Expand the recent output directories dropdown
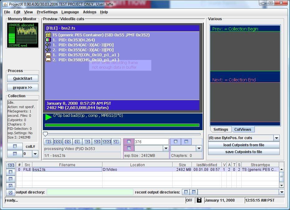 pos(282,192)
